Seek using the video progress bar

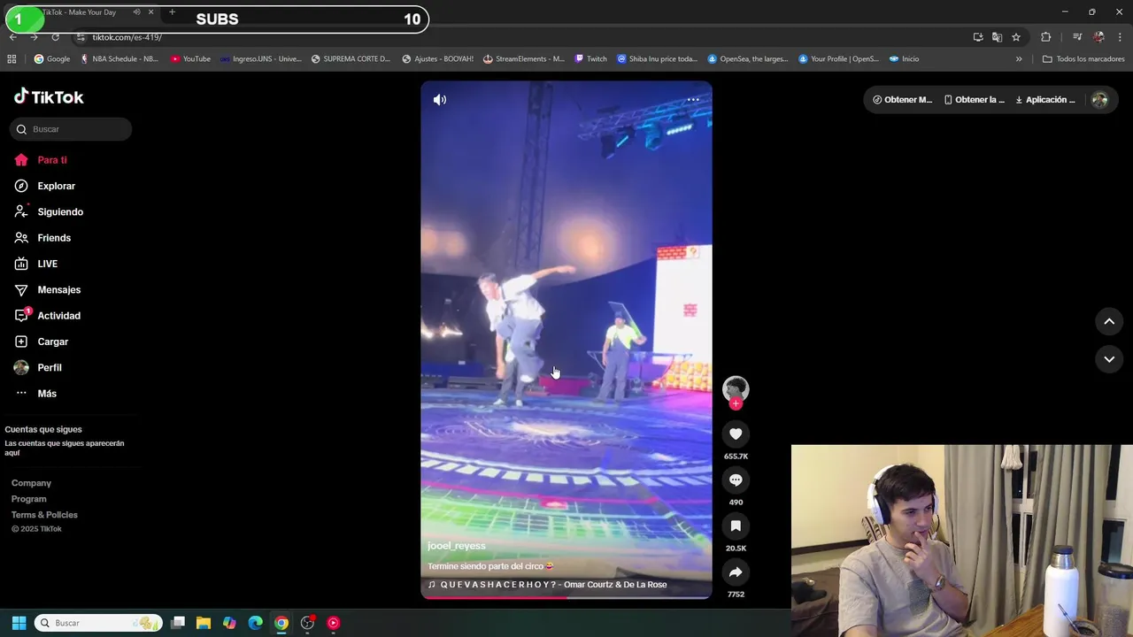566,597
